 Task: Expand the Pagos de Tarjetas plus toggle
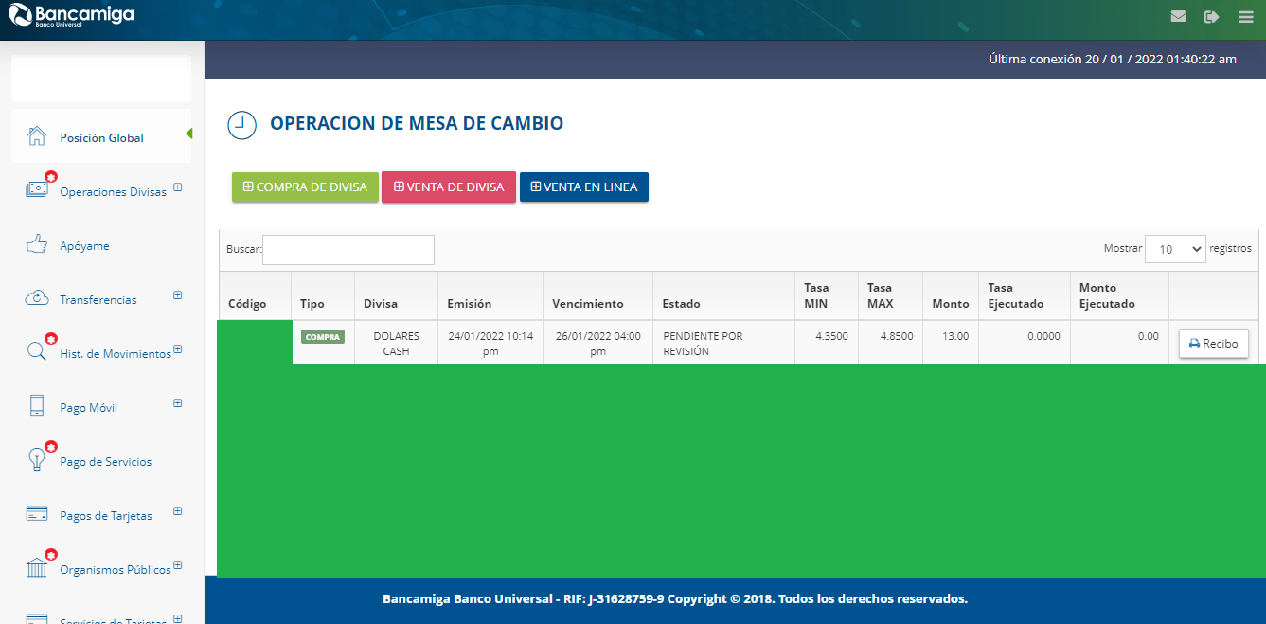tap(177, 511)
